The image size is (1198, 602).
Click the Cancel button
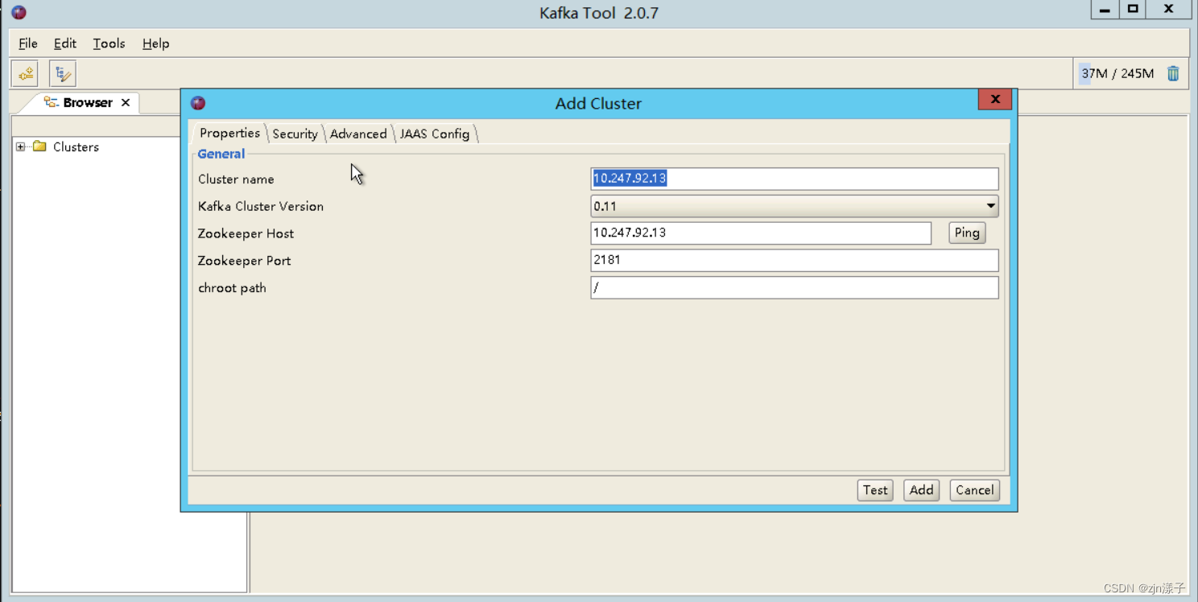click(974, 490)
